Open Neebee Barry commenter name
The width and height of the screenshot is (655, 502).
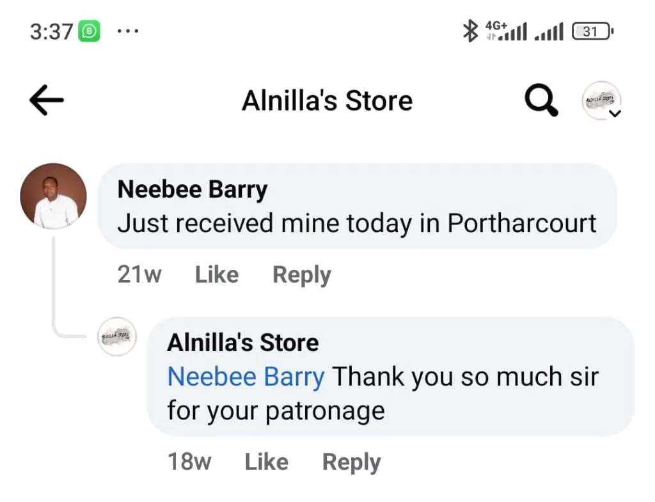pyautogui.click(x=192, y=189)
